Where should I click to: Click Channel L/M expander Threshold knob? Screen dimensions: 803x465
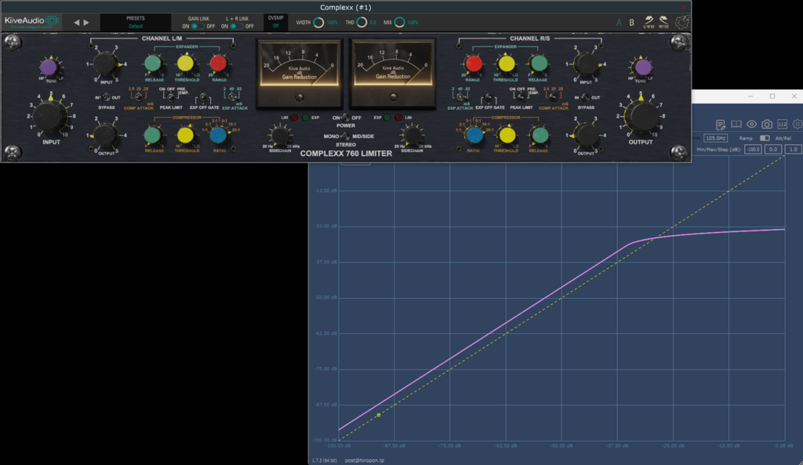(185, 64)
